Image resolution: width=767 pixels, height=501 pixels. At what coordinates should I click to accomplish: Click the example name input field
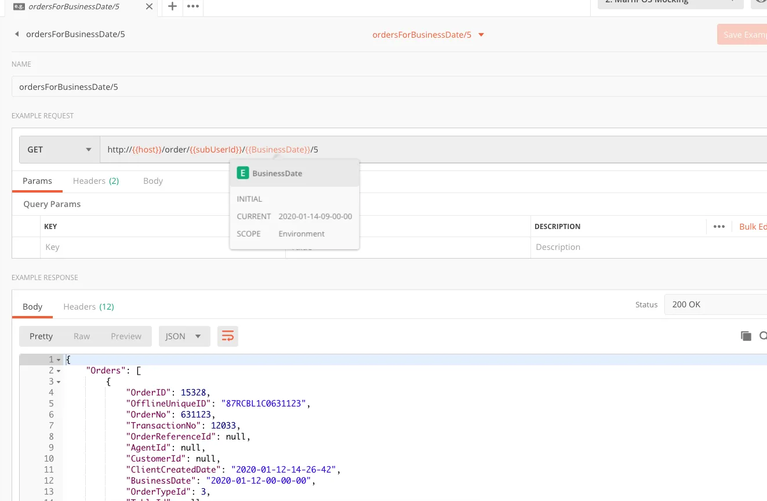[x=389, y=87]
